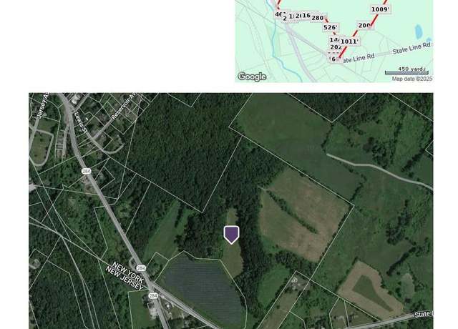The height and width of the screenshot is (329, 458).
Task: Click the NEW YORK state label
Action: coord(128,272)
